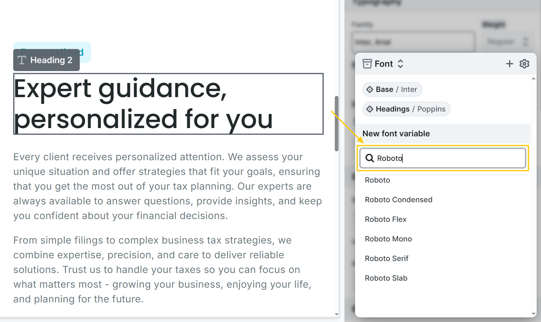This screenshot has height=322, width=541.
Task: Click the page preview vertical scrollbar thumb
Action: click(337, 123)
